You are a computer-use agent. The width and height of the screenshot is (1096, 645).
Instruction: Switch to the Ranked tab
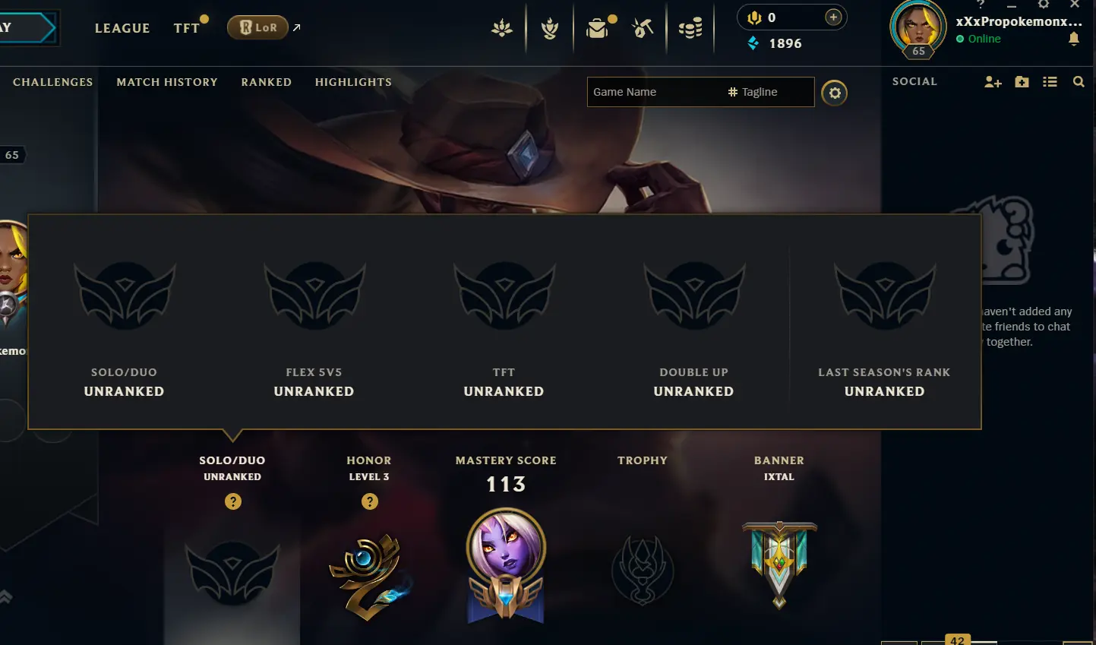(267, 82)
